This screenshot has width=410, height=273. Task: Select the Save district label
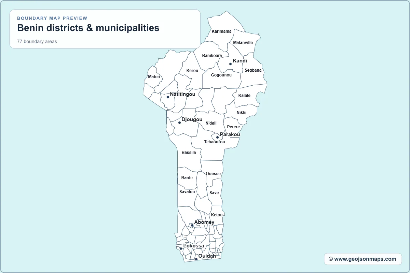(x=214, y=193)
